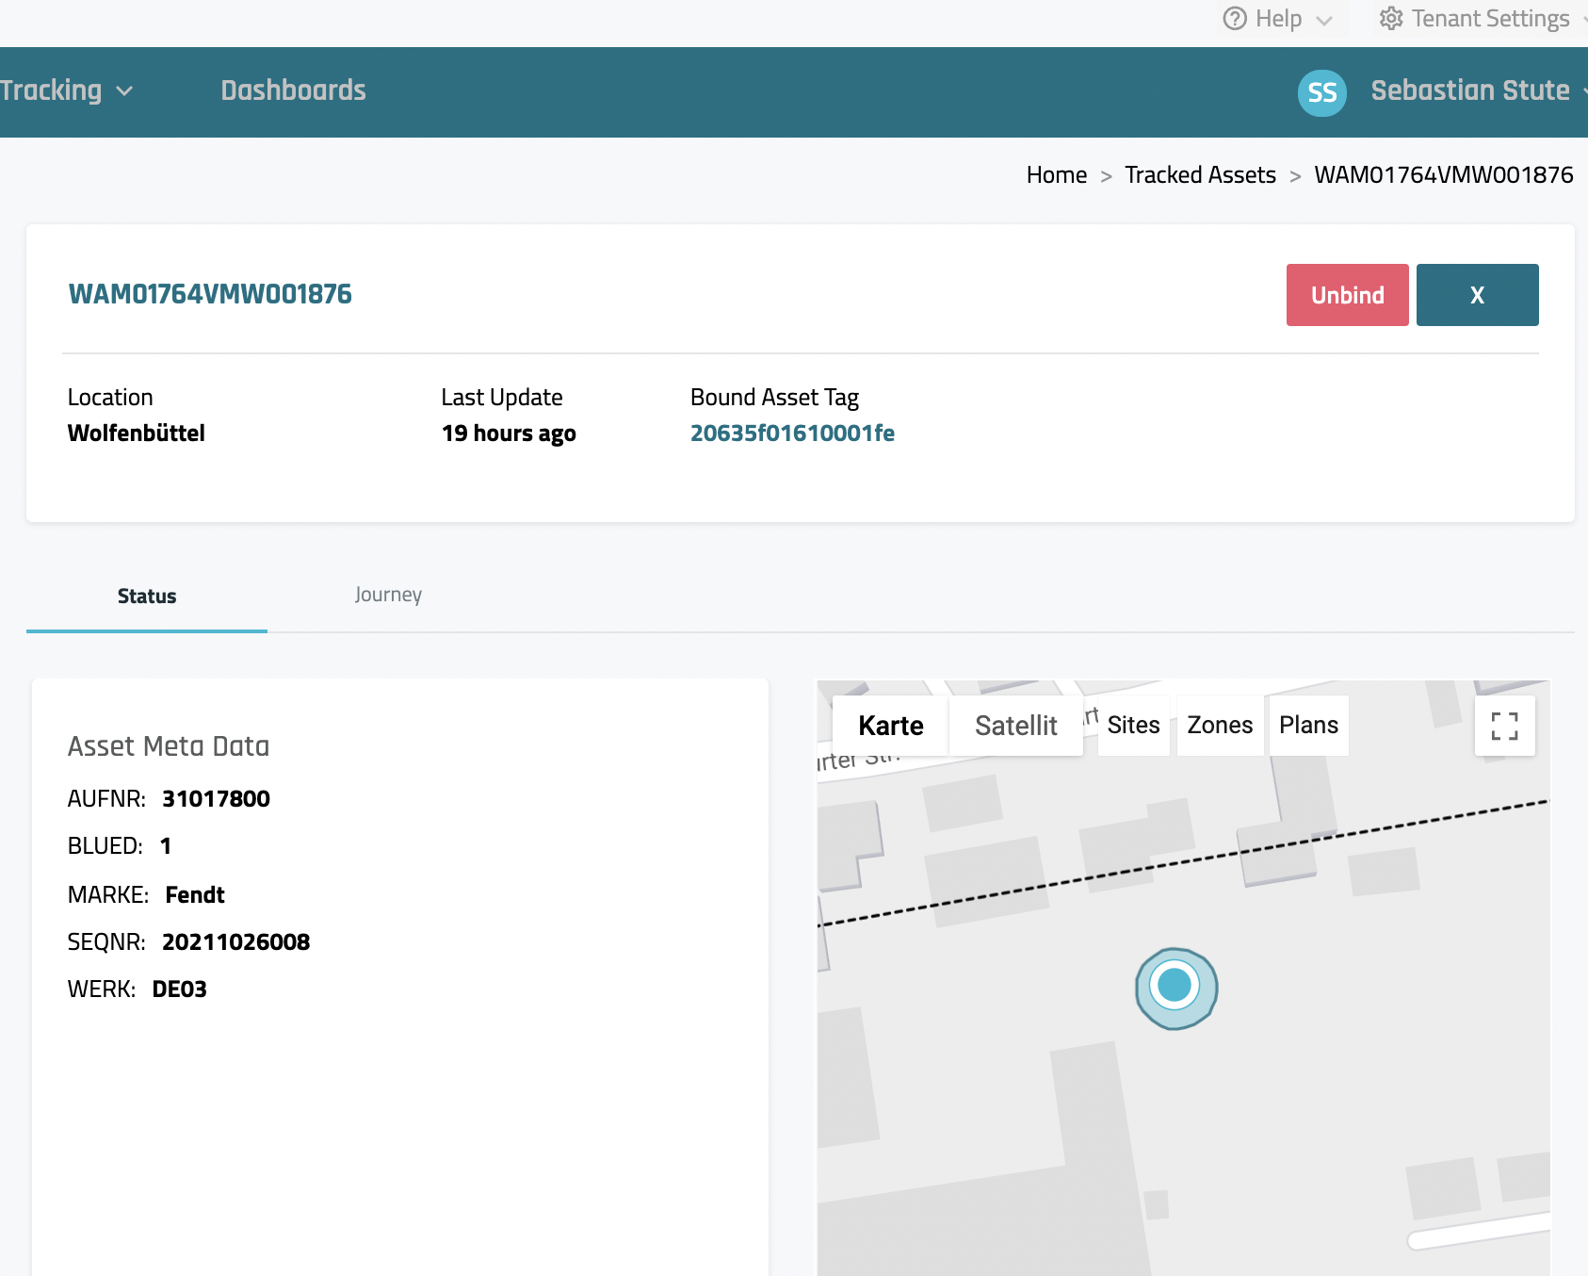Open bound asset tag 20635f01610001fe
This screenshot has height=1276, width=1588.
tap(792, 434)
